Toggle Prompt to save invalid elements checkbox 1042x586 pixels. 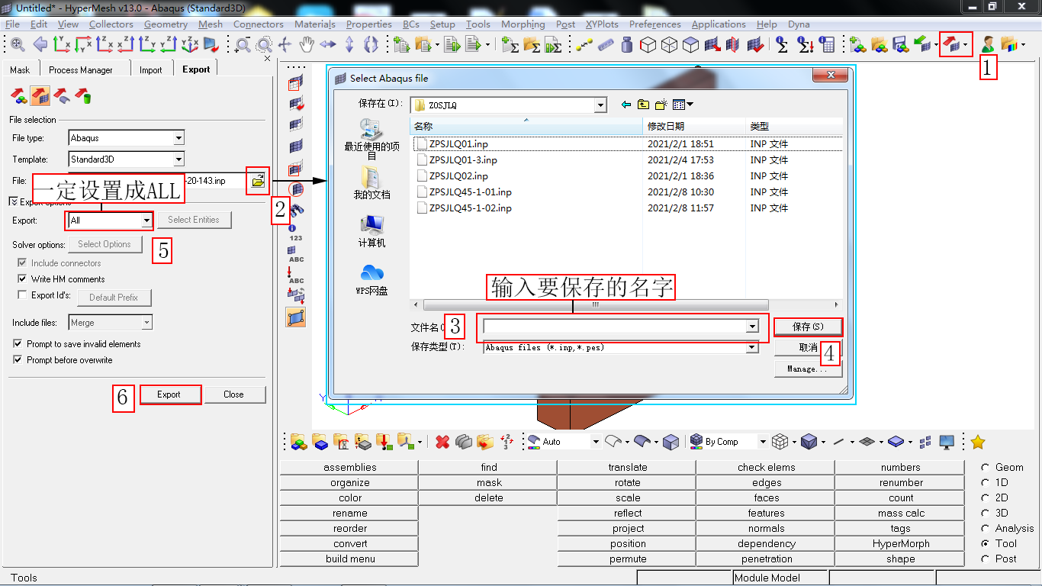(x=18, y=344)
